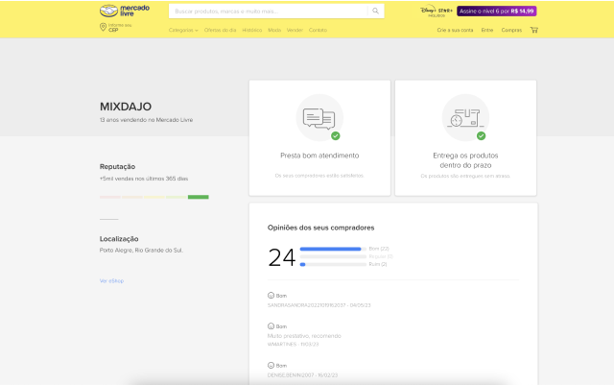Click the location pin CEP icon

pyautogui.click(x=103, y=27)
